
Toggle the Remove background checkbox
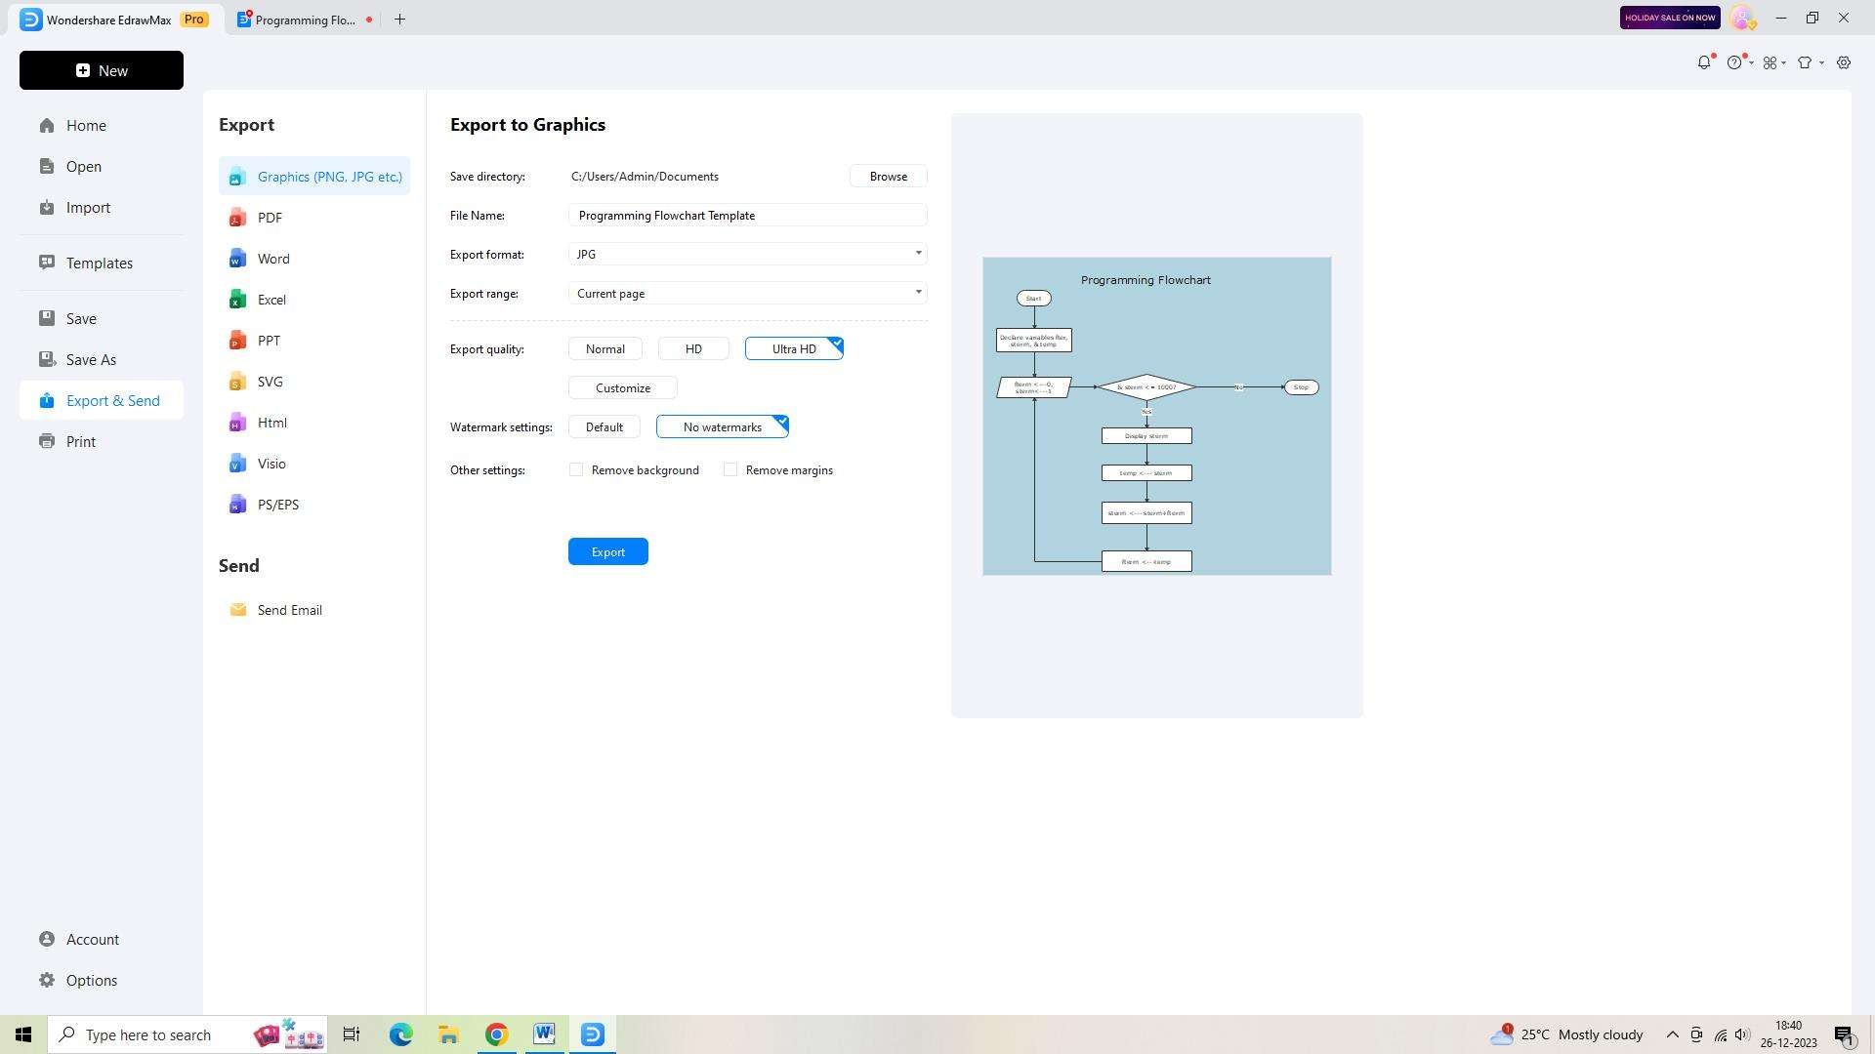tap(577, 469)
